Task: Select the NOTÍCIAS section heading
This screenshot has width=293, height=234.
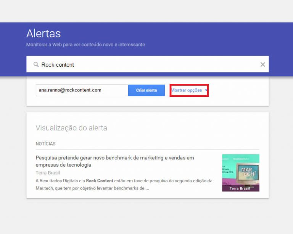Action: point(46,144)
